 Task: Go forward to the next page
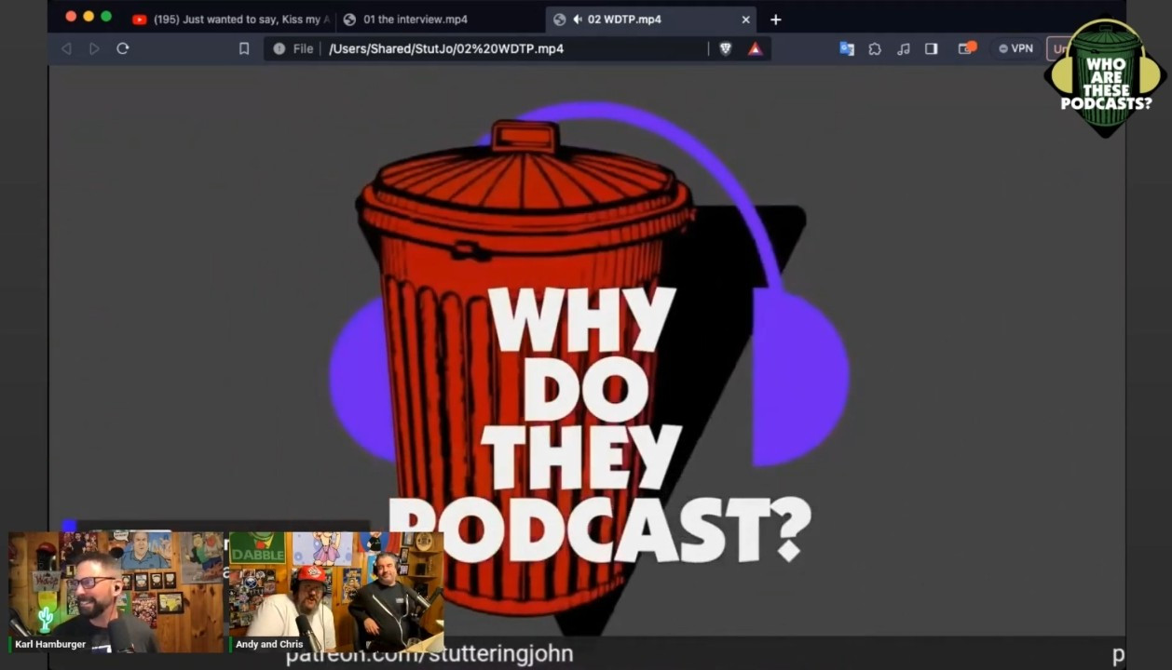coord(94,48)
